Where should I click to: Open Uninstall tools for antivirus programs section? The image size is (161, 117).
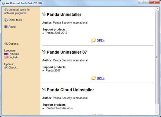pos(17,11)
